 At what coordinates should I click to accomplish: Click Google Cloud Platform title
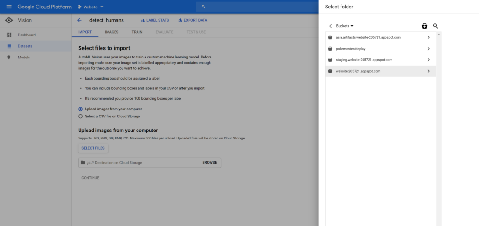coord(44,7)
